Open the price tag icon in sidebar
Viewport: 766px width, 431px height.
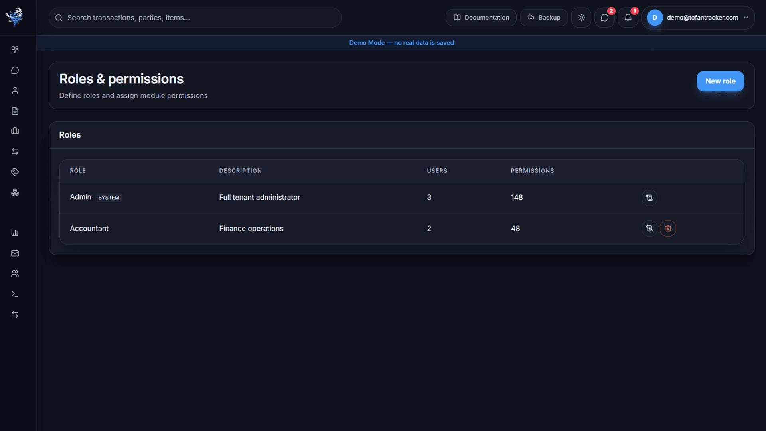click(x=15, y=172)
